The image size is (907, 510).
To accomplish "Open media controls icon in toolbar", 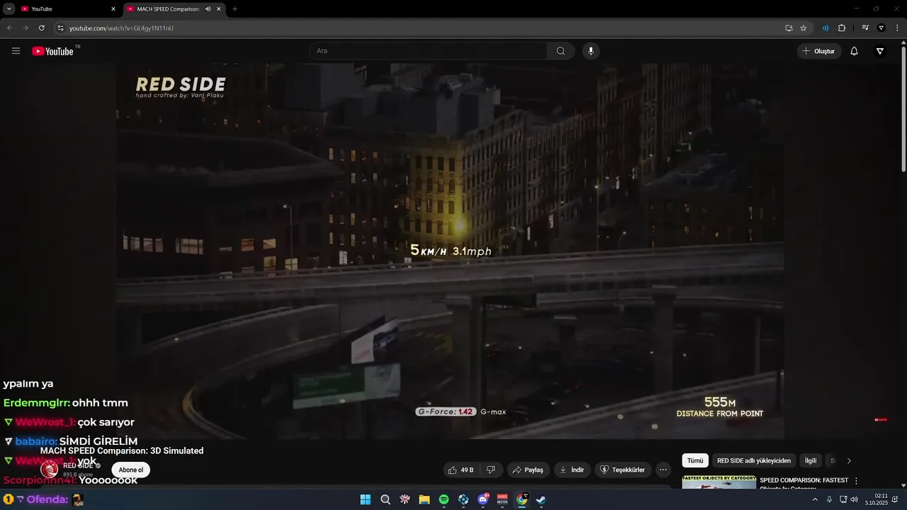I will pyautogui.click(x=865, y=28).
